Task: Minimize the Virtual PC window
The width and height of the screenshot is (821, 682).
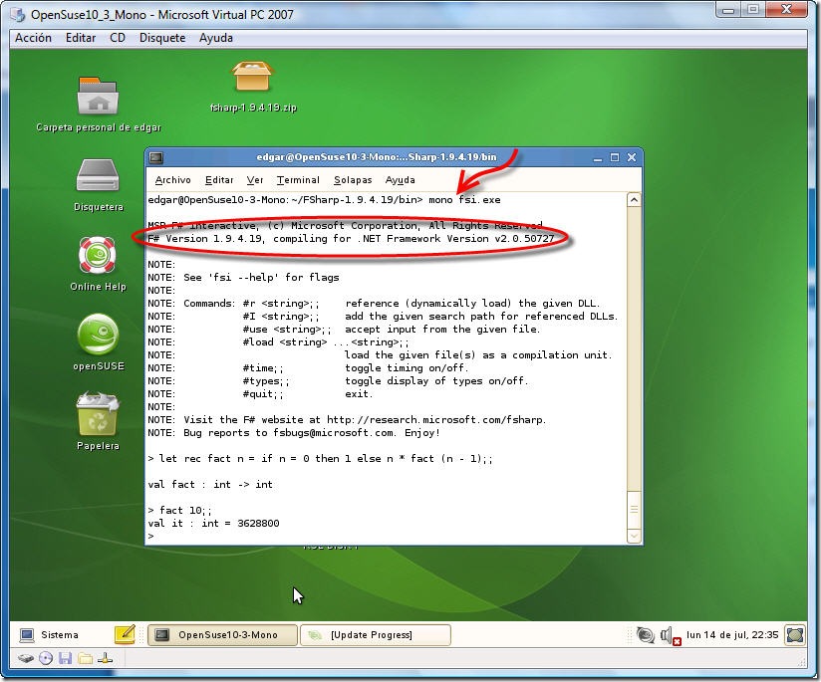Action: (727, 9)
